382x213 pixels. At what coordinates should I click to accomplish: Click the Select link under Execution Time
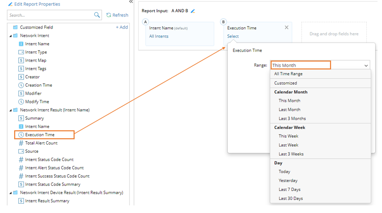[233, 36]
